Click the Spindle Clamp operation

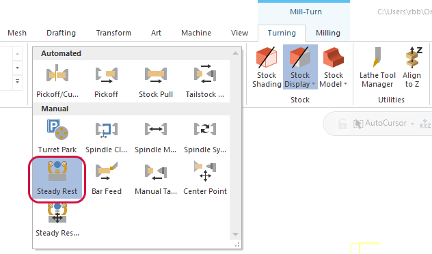pyautogui.click(x=107, y=136)
